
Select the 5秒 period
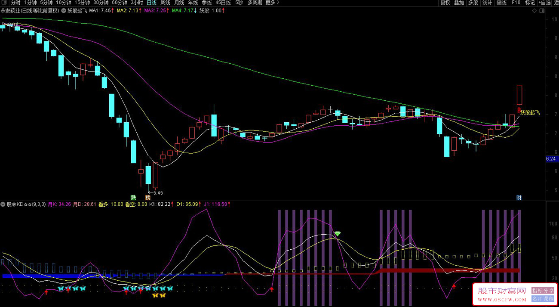239,3
